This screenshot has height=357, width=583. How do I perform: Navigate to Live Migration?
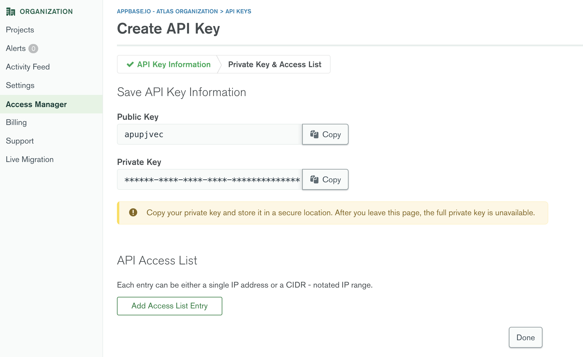30,159
